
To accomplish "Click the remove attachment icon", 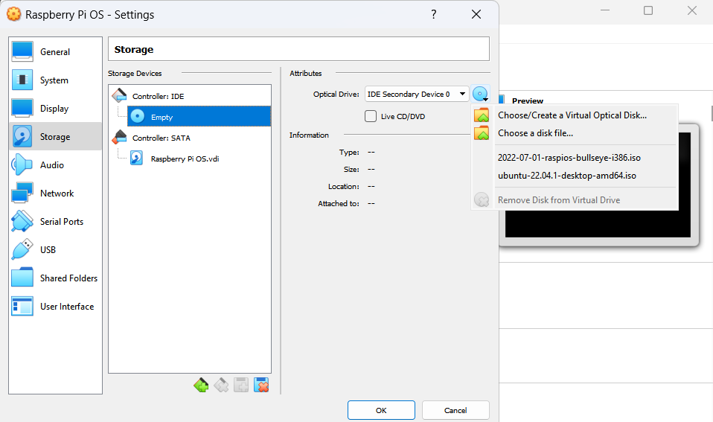I will (x=261, y=385).
